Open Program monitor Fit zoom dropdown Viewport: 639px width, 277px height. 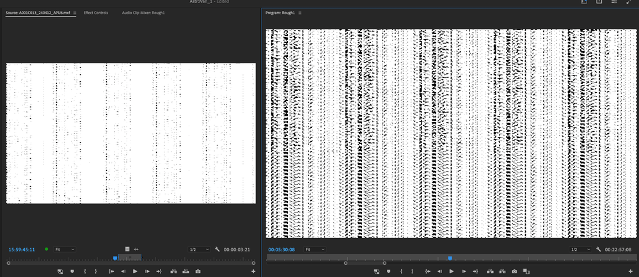pos(315,249)
